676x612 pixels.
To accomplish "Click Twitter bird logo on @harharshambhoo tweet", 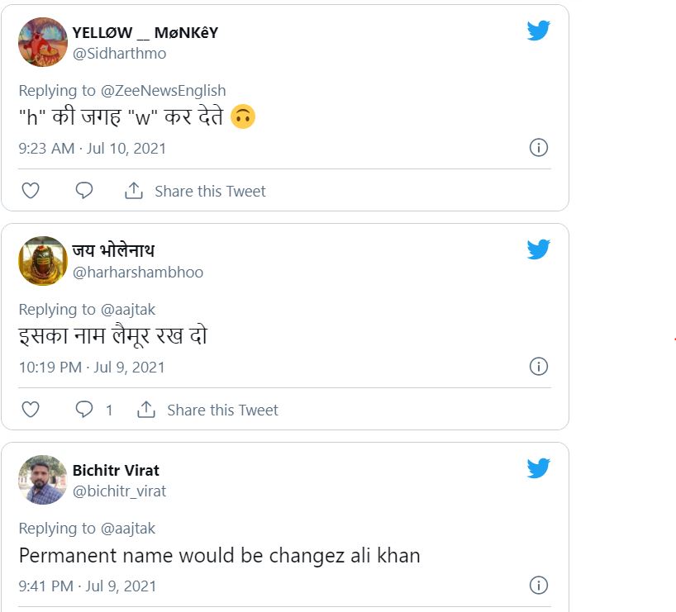I will (x=539, y=250).
